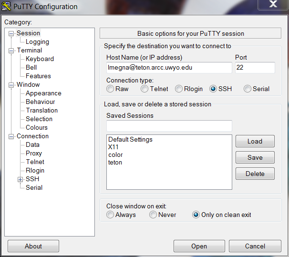Click the Port input field
The height and width of the screenshot is (257, 289).
[x=255, y=68]
